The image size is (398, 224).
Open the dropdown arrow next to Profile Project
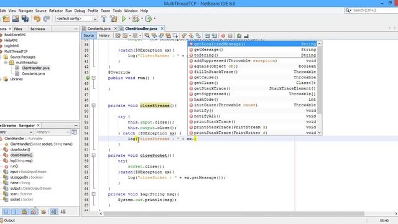[x=154, y=19]
